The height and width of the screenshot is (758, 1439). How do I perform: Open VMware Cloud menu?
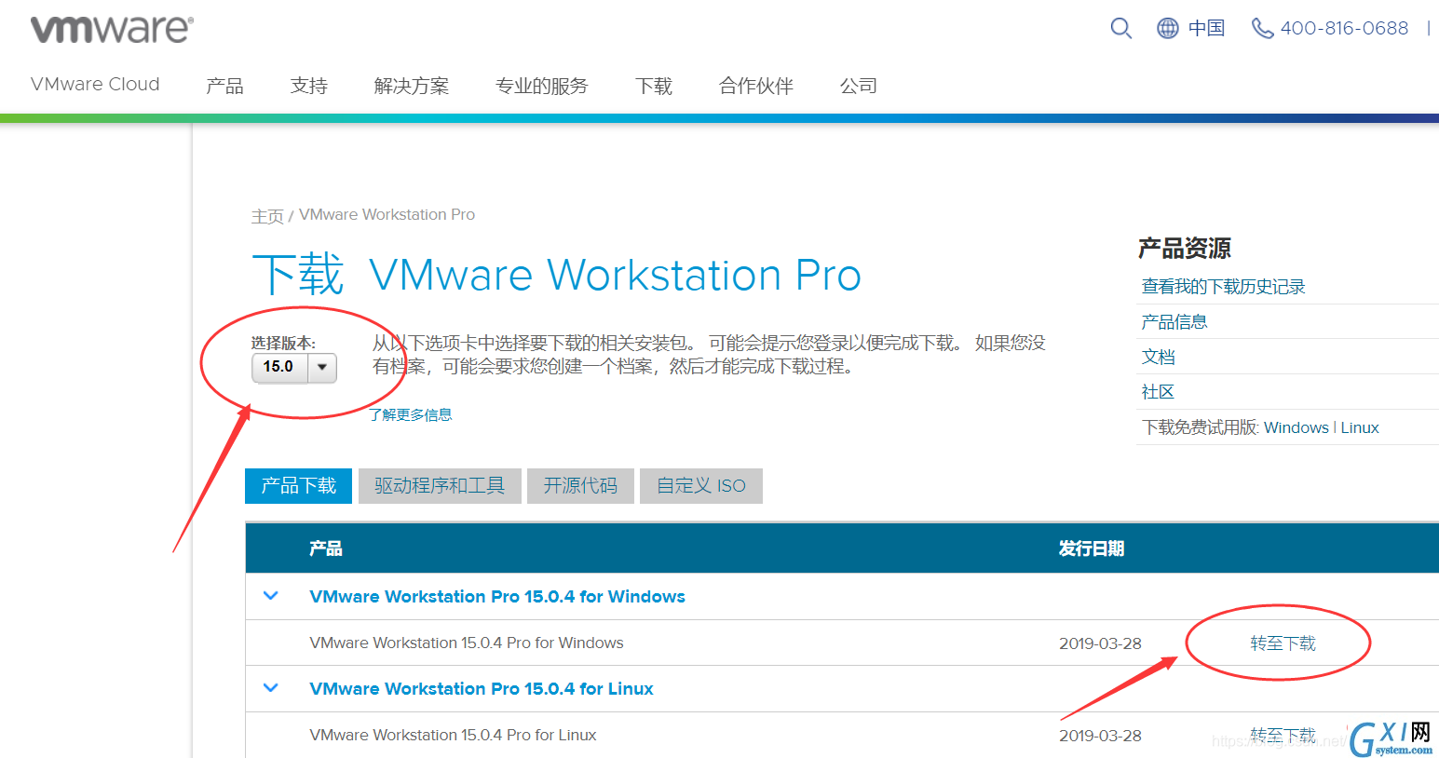(95, 85)
